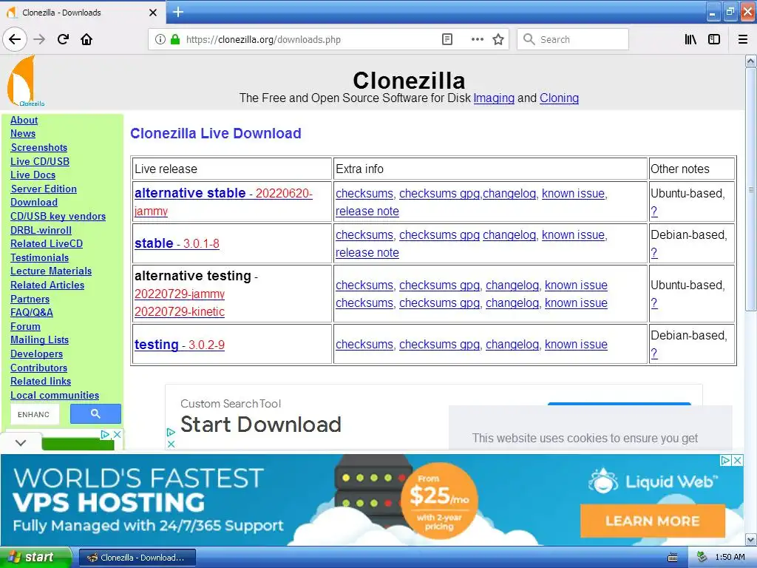This screenshot has width=757, height=568.
Task: Open CD/USB key vendors link
Action: coord(58,217)
